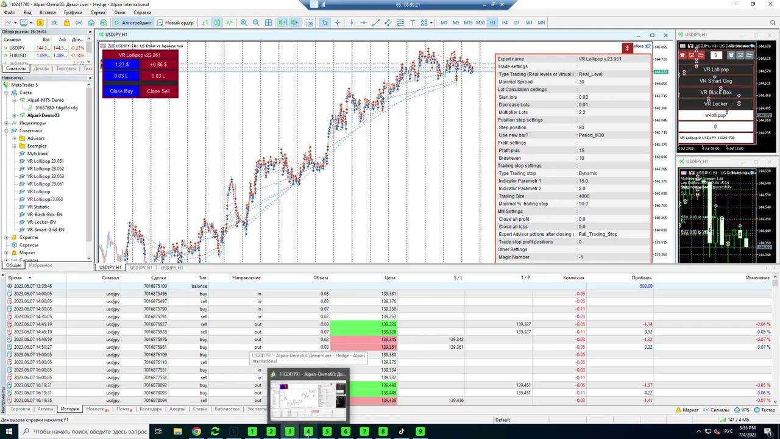Switch to the Новости terminal tab

pos(96,409)
